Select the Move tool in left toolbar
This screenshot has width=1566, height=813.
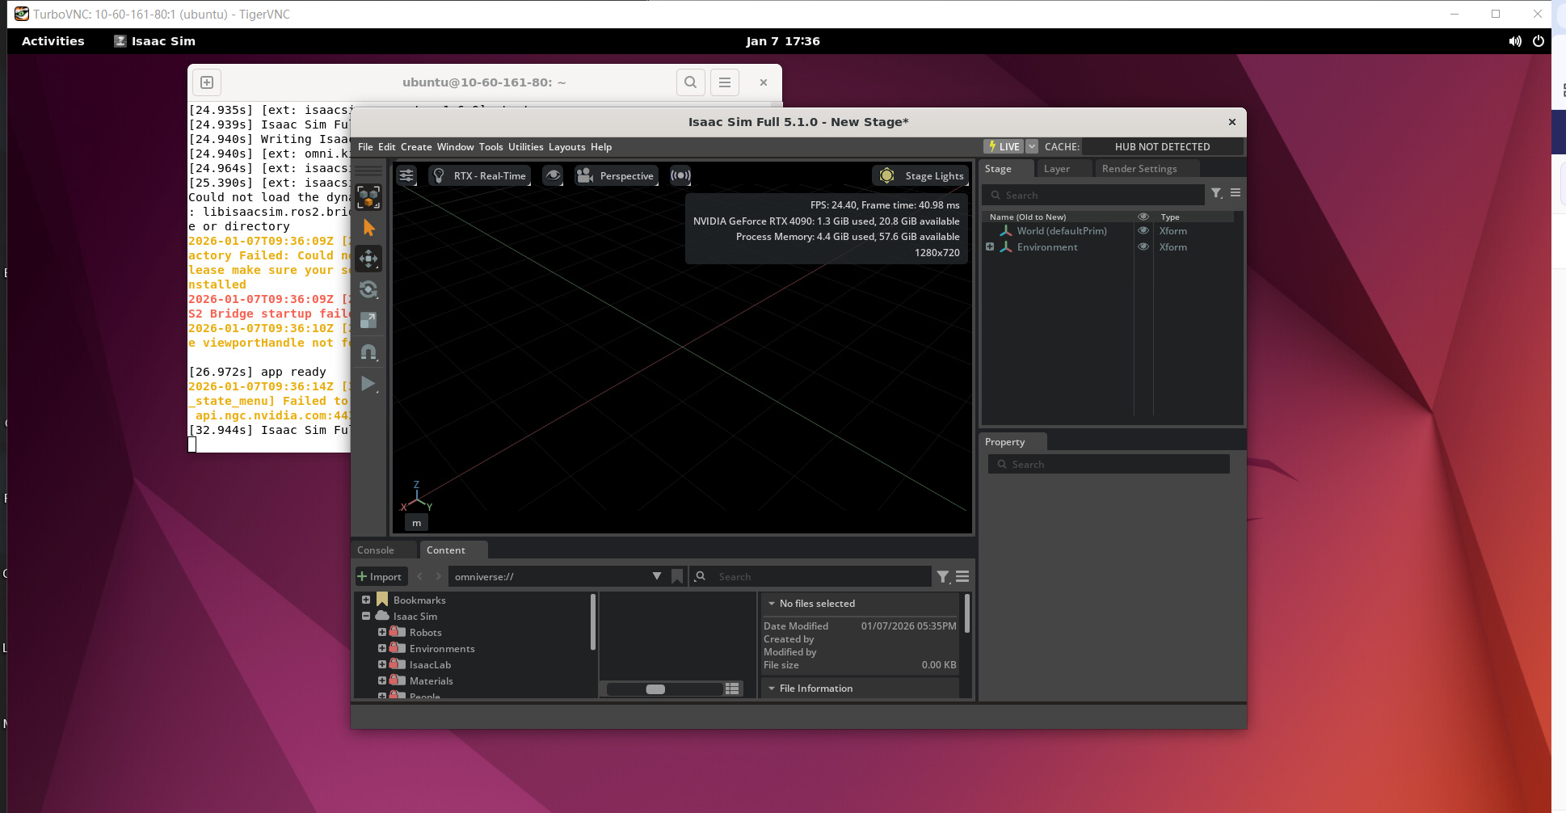pyautogui.click(x=368, y=259)
